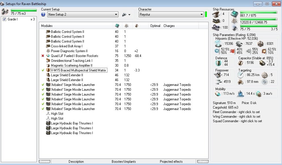This screenshot has height=165, width=282.
Task: Switch to the Drones tab
Action: 44,161
